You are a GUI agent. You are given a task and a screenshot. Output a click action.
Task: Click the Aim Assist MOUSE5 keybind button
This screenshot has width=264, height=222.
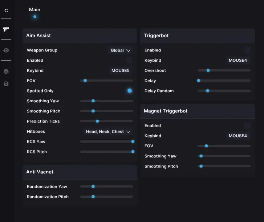(120, 70)
